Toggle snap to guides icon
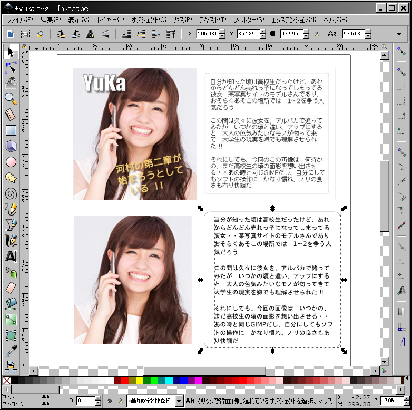 coord(401,342)
